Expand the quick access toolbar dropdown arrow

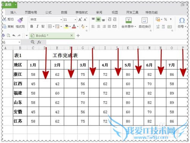tap(27, 36)
